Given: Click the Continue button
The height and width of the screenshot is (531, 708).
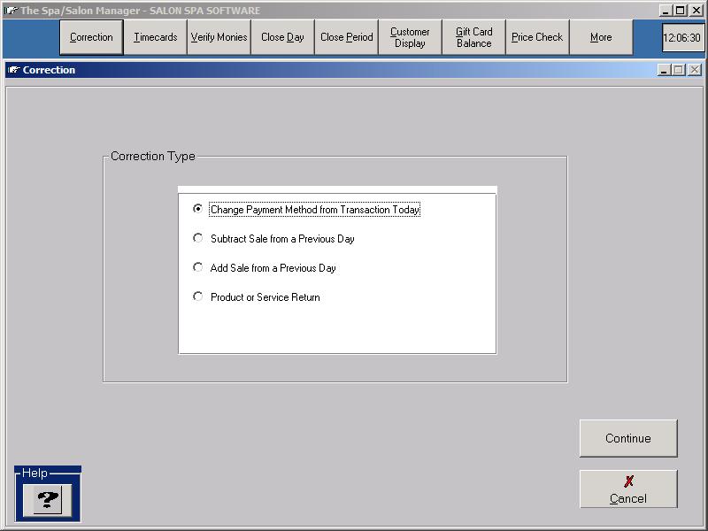Looking at the screenshot, I should click(x=627, y=438).
